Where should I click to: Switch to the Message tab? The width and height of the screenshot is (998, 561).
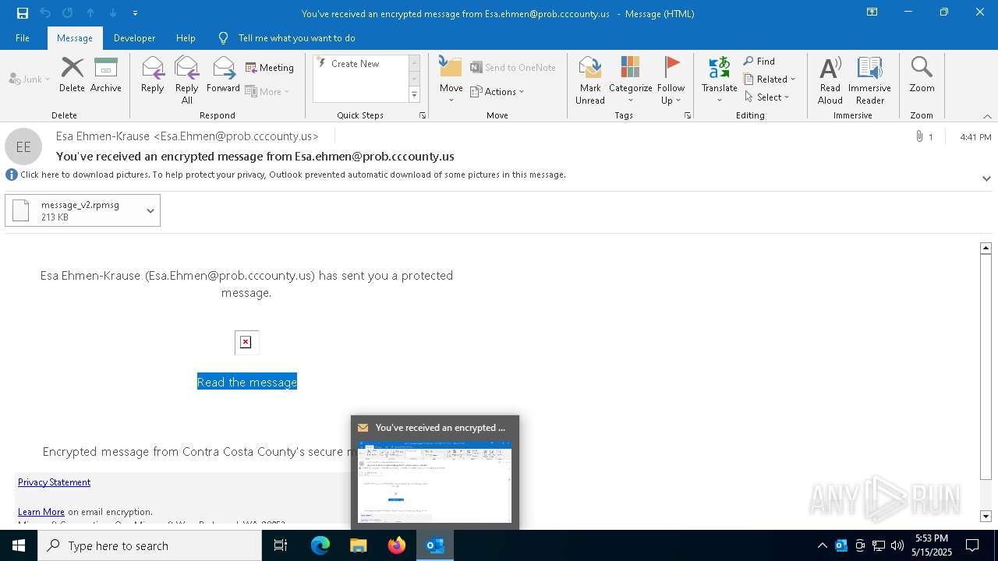click(x=74, y=38)
